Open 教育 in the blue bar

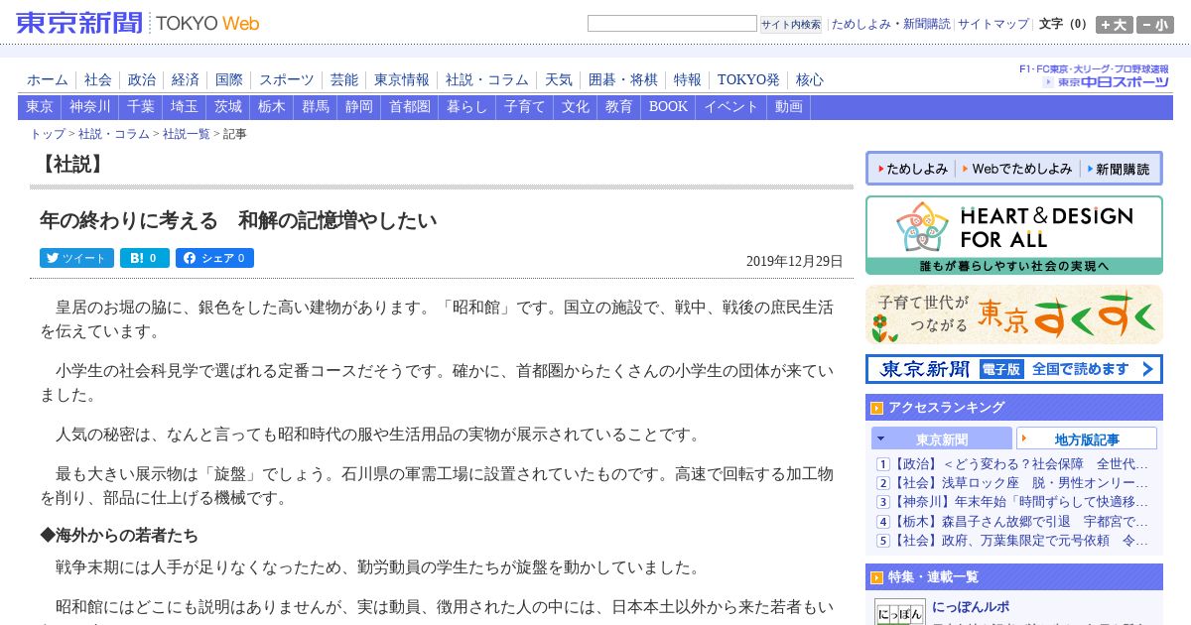click(x=619, y=107)
